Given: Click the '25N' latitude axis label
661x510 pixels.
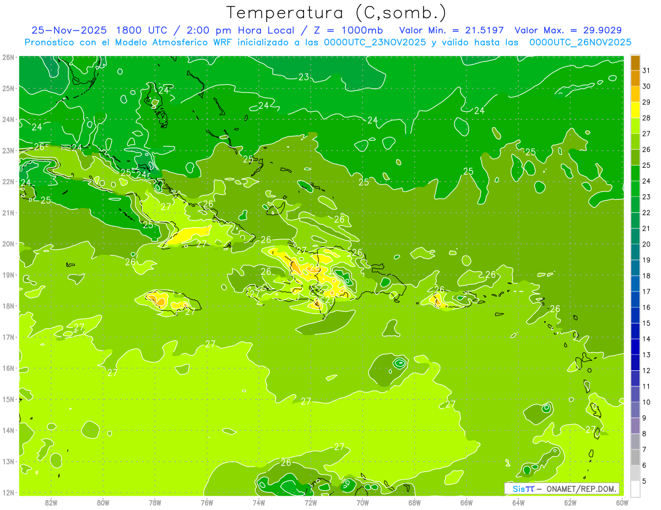Looking at the screenshot, I should (x=8, y=88).
